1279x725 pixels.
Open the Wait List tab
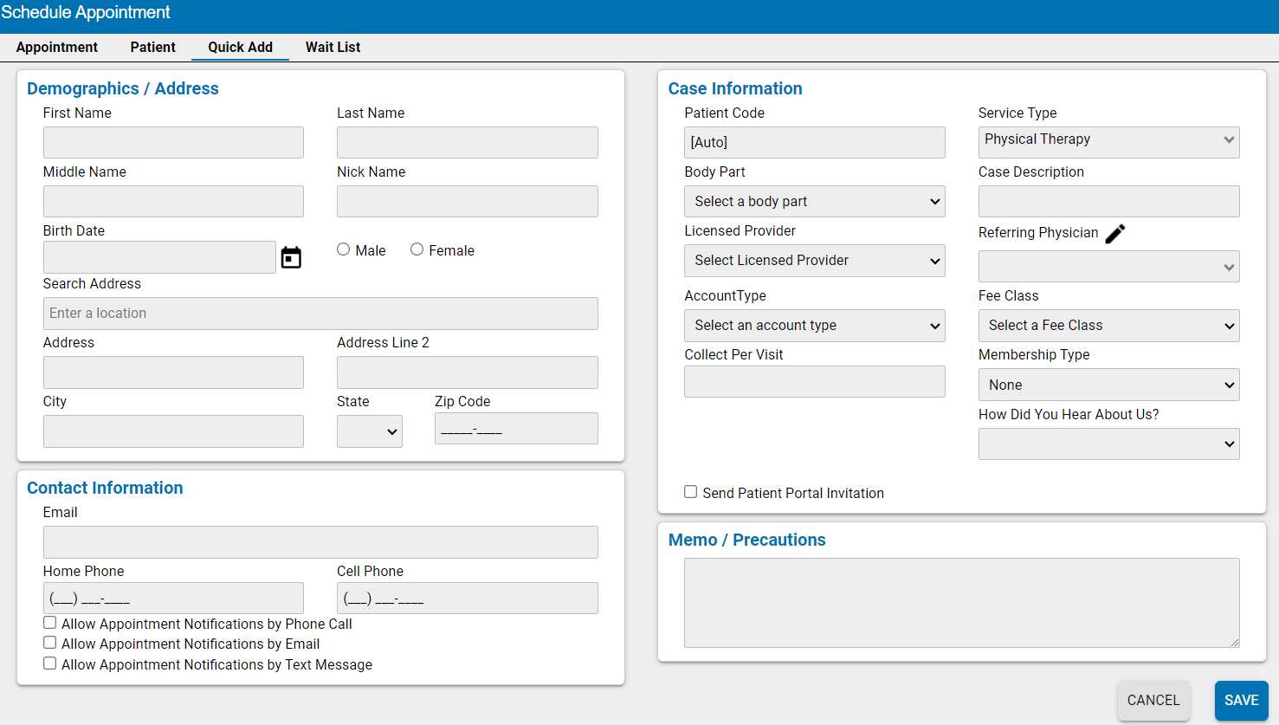pos(333,47)
